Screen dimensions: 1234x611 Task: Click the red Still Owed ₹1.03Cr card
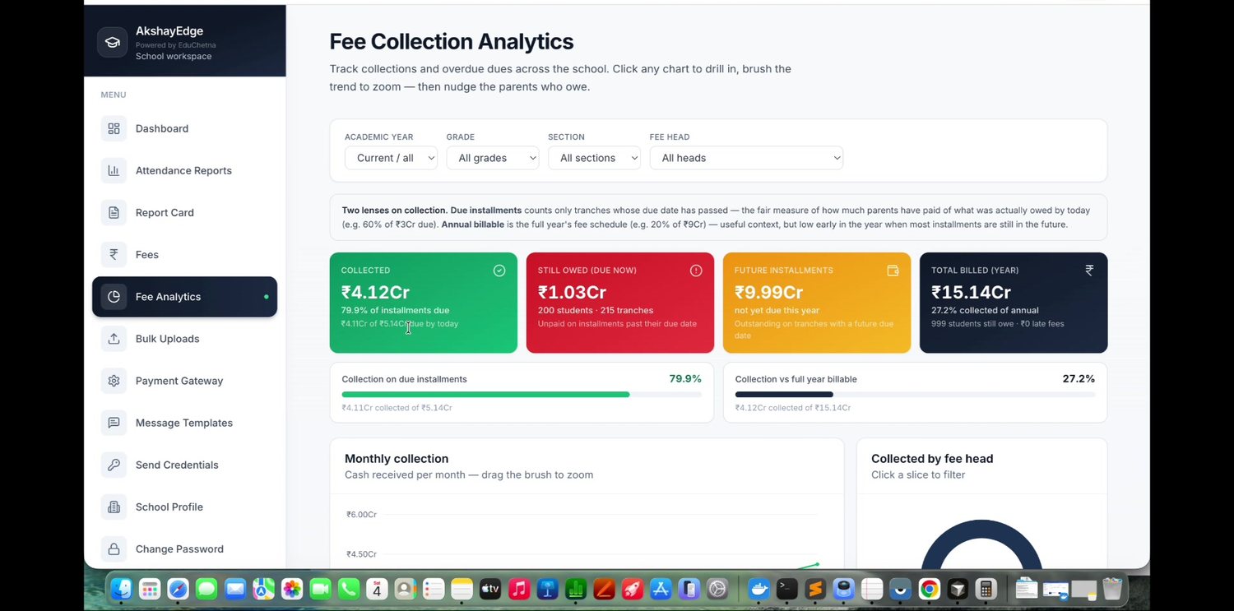coord(620,303)
